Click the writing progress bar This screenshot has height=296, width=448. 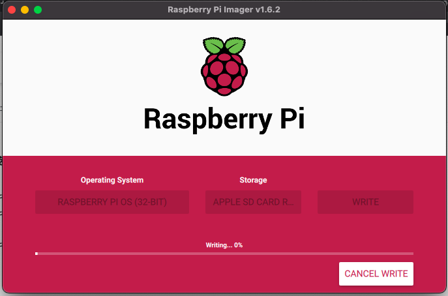click(x=224, y=254)
